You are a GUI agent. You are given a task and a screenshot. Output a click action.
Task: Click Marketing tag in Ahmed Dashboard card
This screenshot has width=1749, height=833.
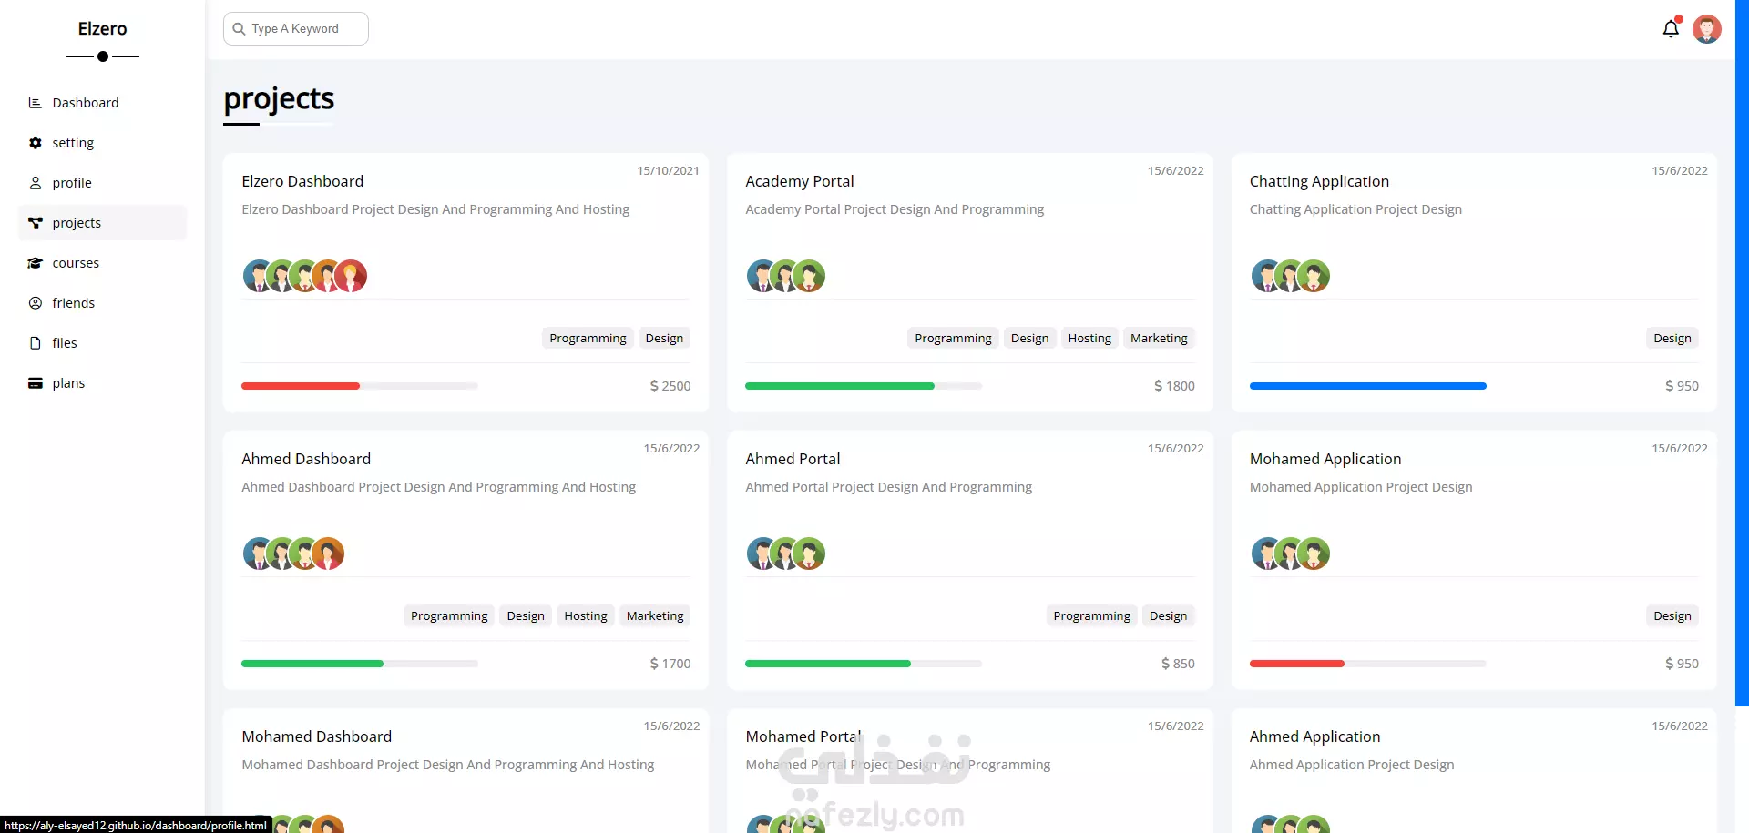tap(655, 616)
